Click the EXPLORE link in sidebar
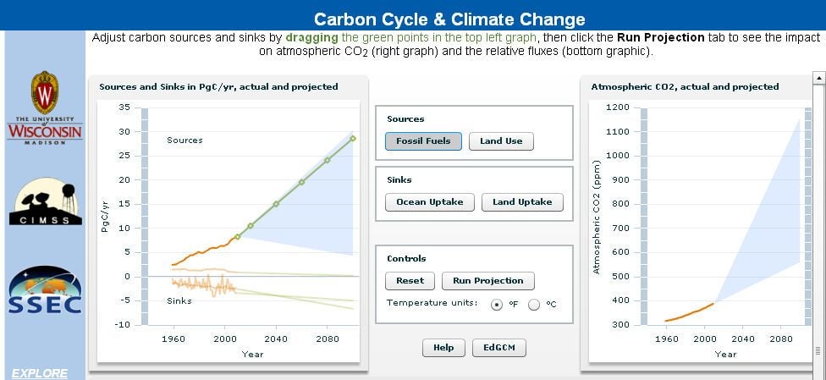826x380 pixels. (40, 374)
